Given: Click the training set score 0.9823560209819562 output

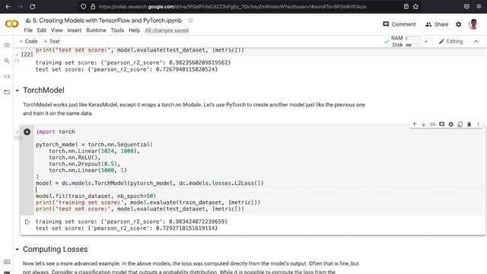Looking at the screenshot, I should click(x=133, y=62).
